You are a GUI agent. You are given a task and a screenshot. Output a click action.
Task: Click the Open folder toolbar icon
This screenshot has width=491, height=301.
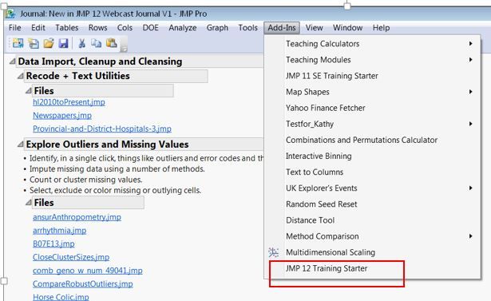(49, 43)
